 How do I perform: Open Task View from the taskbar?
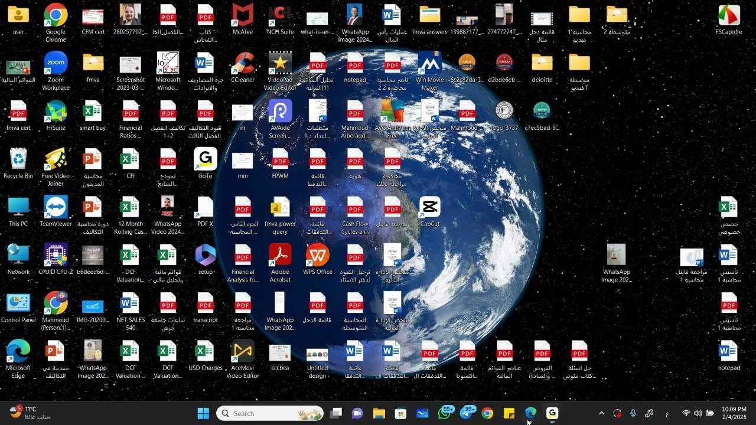point(335,413)
